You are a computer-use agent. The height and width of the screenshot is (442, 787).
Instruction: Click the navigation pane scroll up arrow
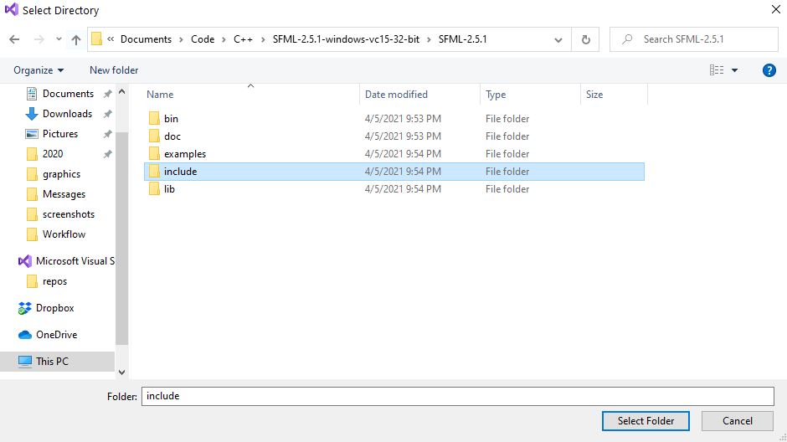coord(121,92)
